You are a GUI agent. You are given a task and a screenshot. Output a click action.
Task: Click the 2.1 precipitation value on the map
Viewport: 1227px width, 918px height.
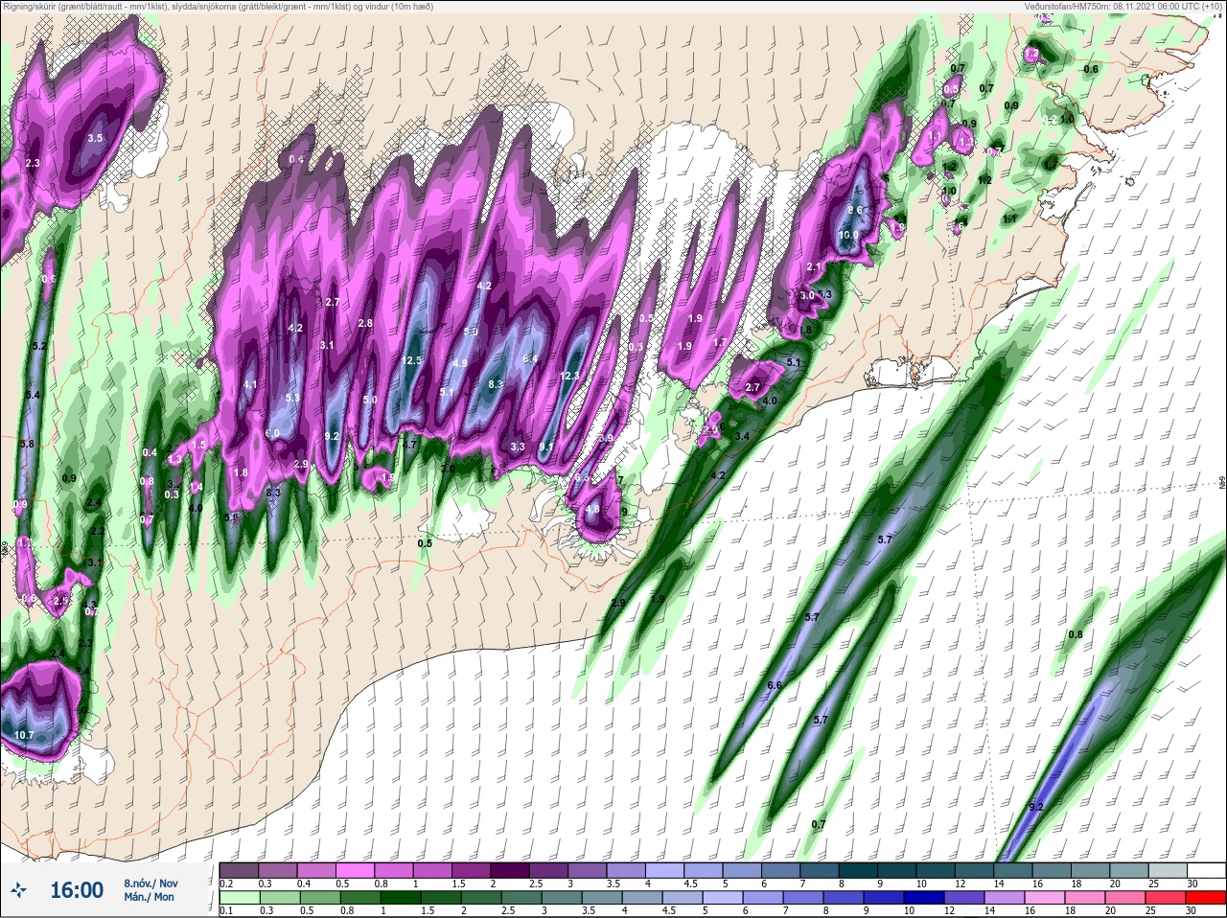click(x=815, y=266)
